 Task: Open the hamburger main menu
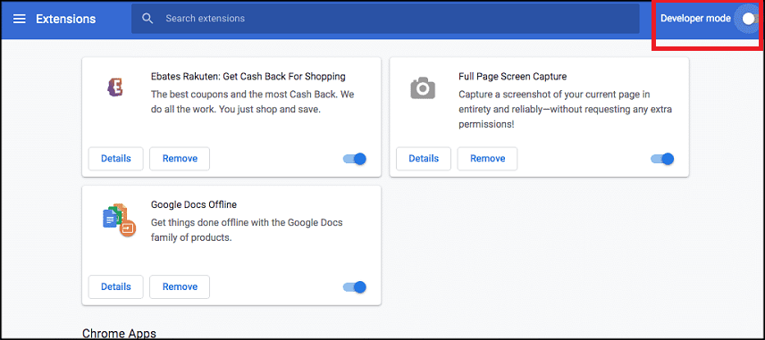19,19
